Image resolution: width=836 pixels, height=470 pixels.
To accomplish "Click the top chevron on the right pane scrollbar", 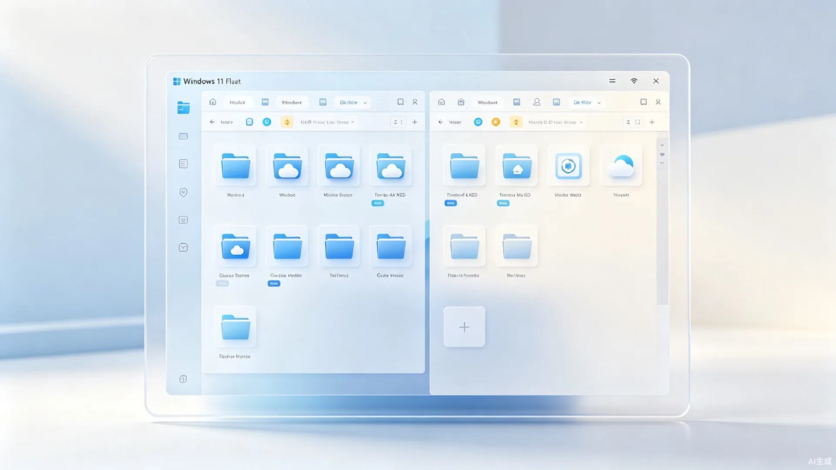I will 662,145.
